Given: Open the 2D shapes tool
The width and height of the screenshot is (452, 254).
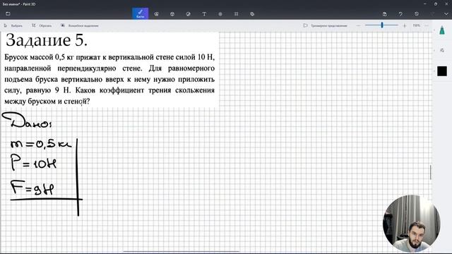Looking at the screenshot, I should click(x=156, y=14).
